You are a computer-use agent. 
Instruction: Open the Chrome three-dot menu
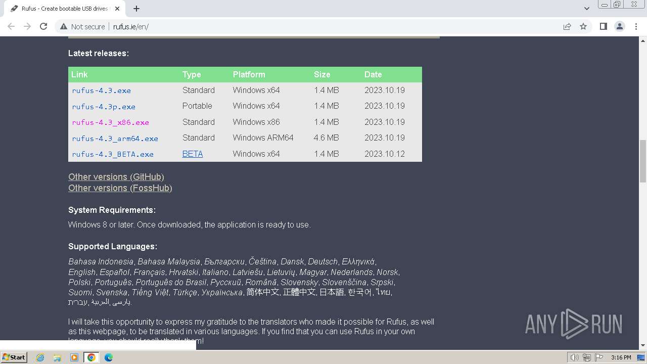pyautogui.click(x=636, y=26)
